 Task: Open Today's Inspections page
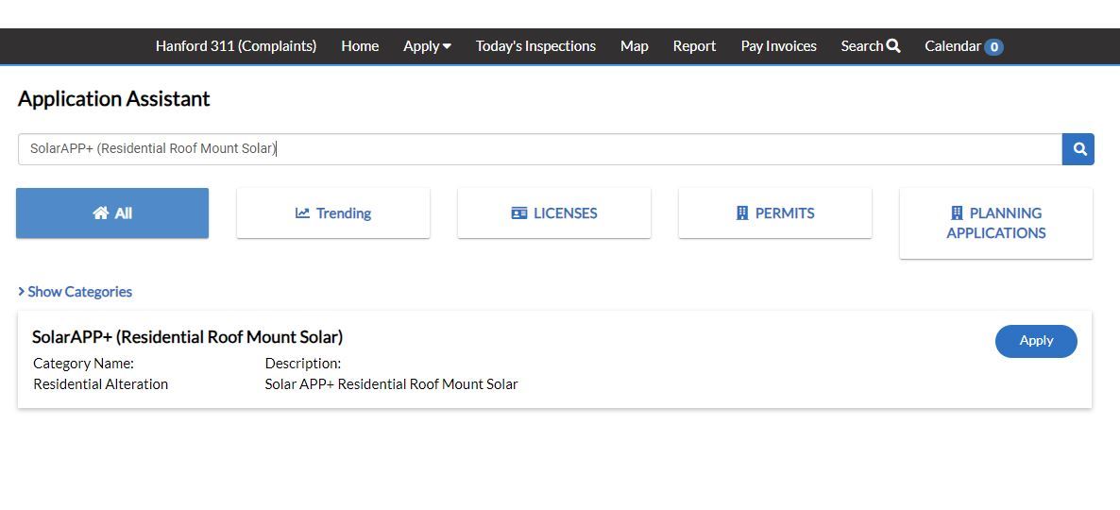(535, 46)
